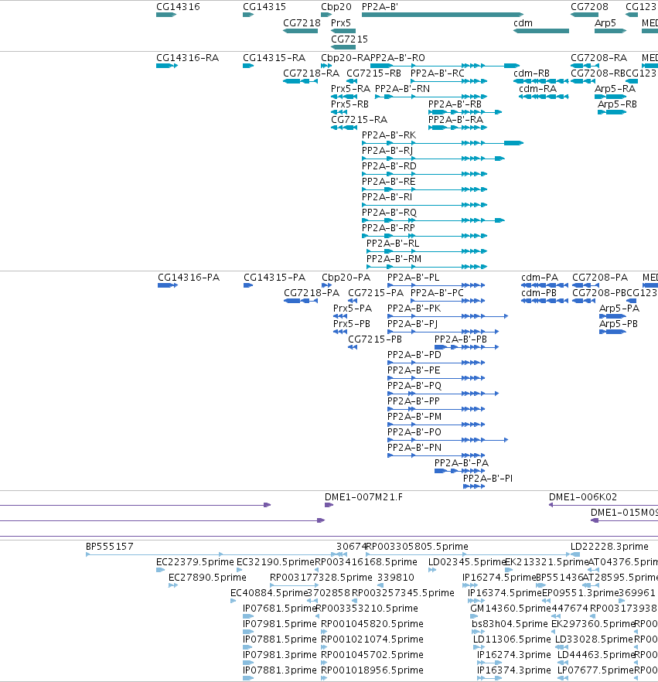Click the Cbp20 gene label
658x682 pixels.
click(336, 7)
